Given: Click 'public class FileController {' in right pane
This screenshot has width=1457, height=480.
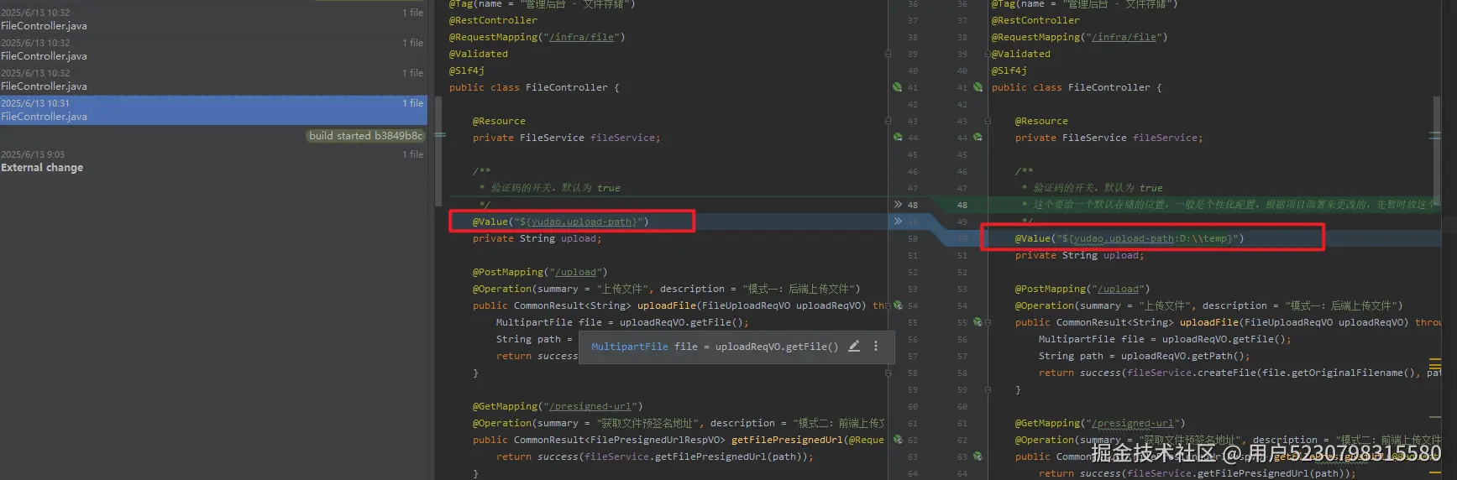Looking at the screenshot, I should (1077, 87).
